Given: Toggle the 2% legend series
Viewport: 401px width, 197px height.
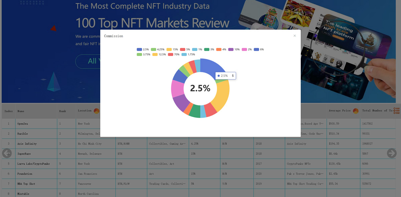Looking at the screenshot, I should click(x=247, y=49).
